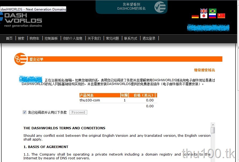Switch language with the UK flag
The width and height of the screenshot is (239, 162).
(204, 11)
